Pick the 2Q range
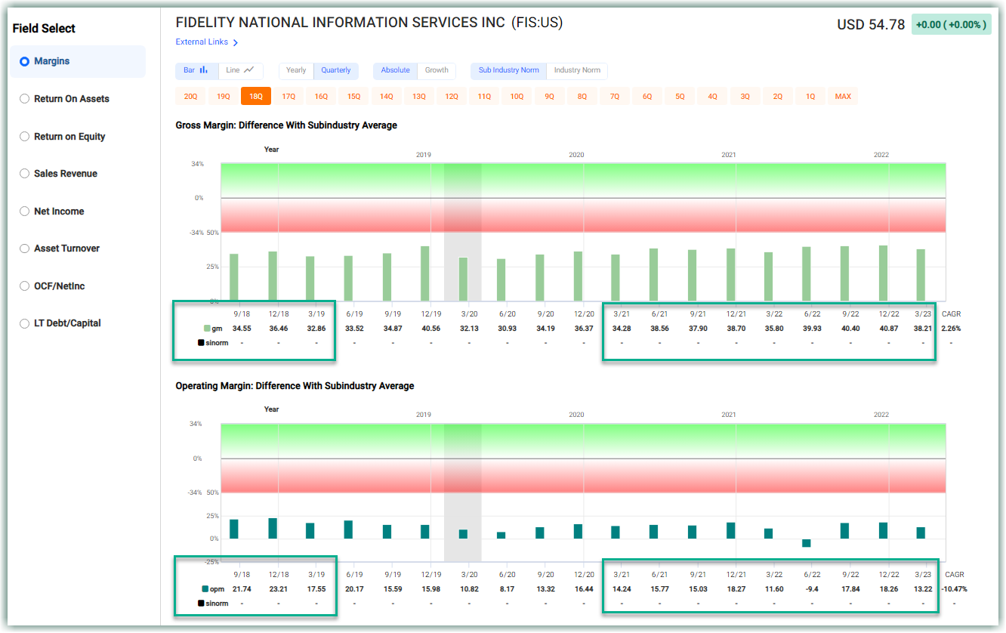1006x633 pixels. (778, 97)
